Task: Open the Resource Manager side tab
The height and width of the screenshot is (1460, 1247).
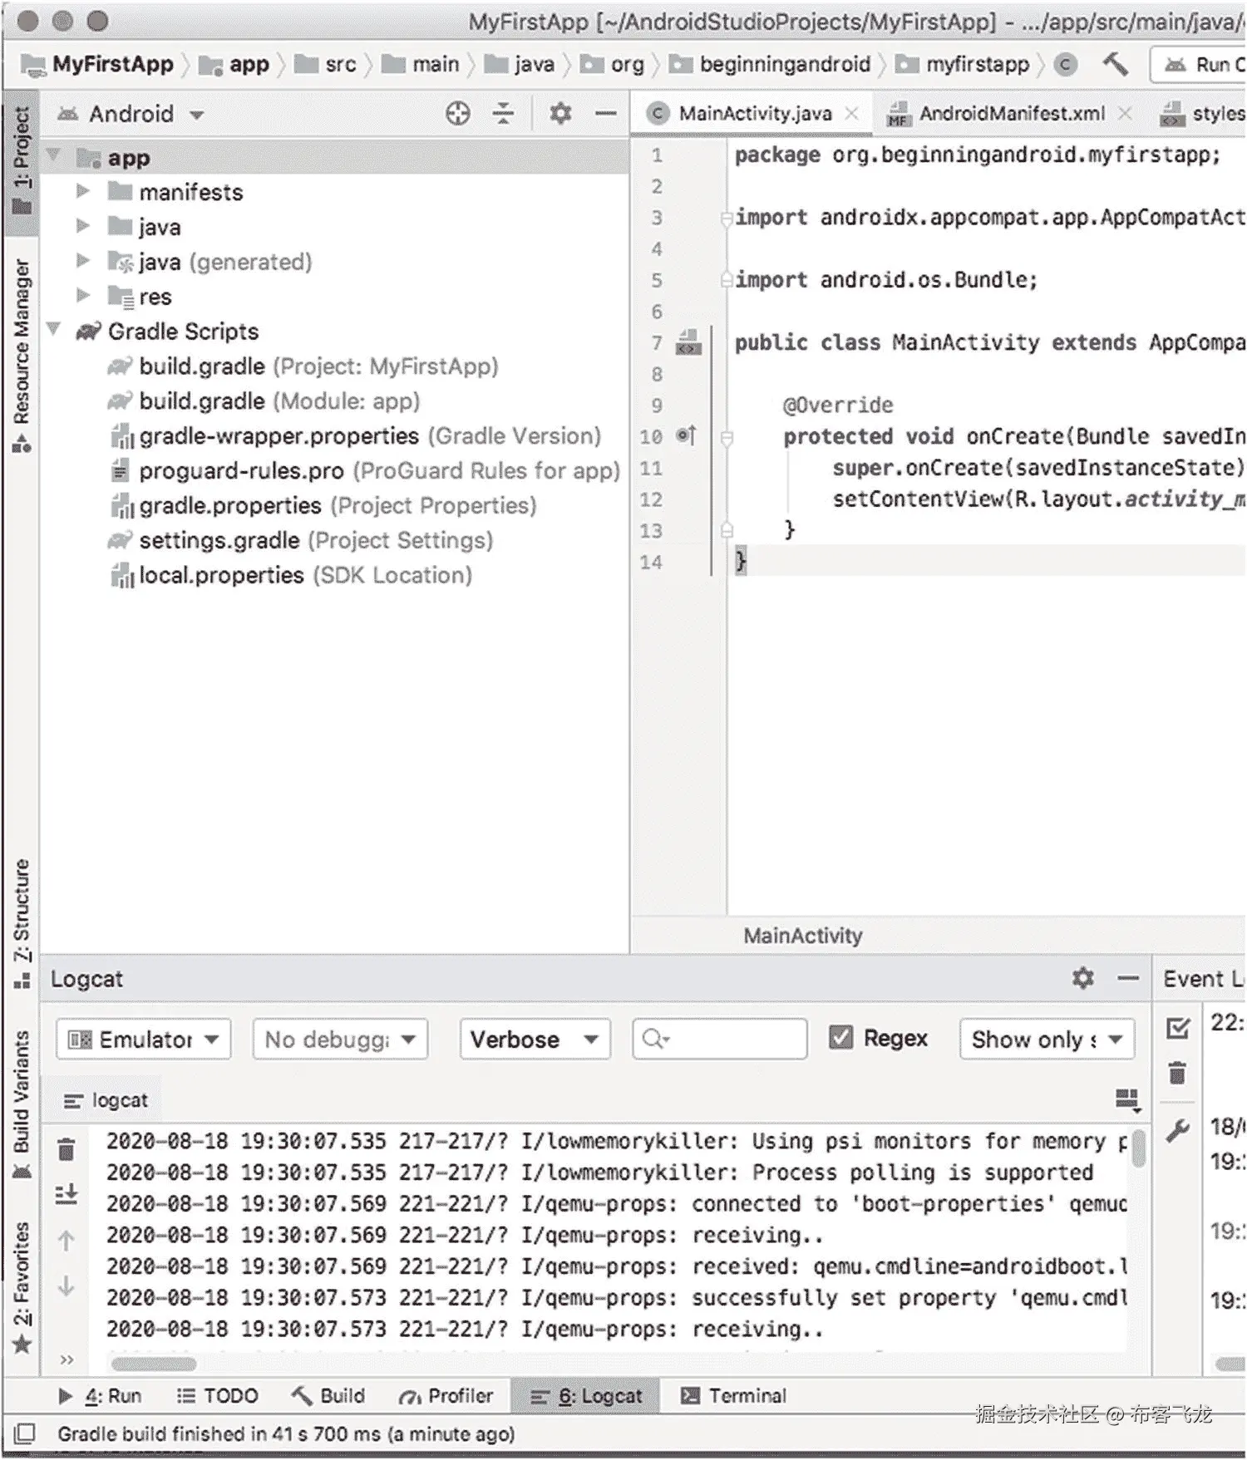Action: (x=22, y=356)
